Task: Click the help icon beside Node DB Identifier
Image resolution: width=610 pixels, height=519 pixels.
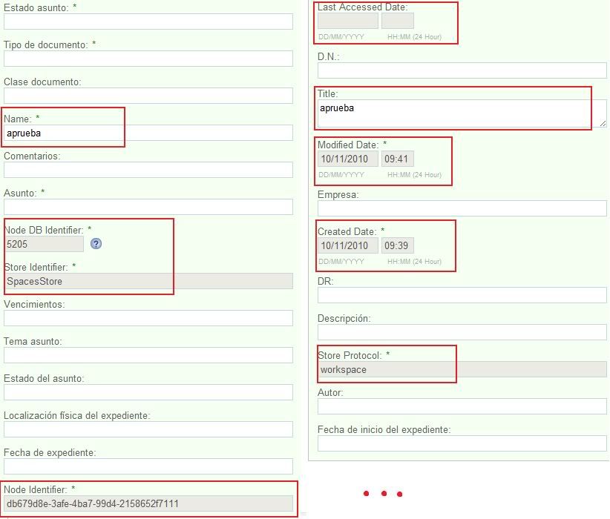Action: pos(96,243)
